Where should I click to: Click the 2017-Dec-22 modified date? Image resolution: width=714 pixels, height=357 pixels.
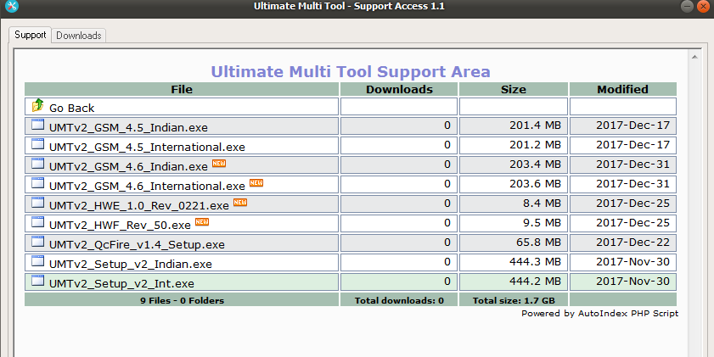[633, 243]
